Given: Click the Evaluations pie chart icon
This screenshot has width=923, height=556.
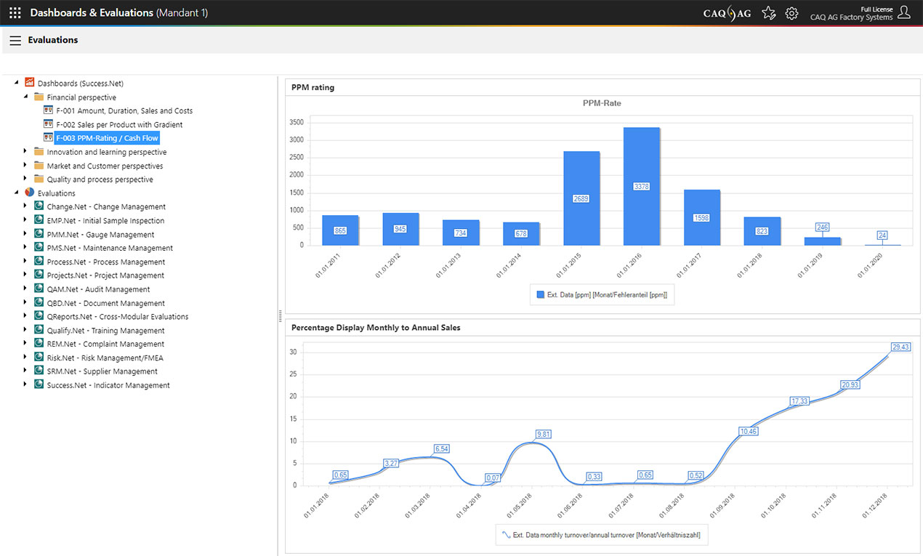Looking at the screenshot, I should [x=30, y=193].
